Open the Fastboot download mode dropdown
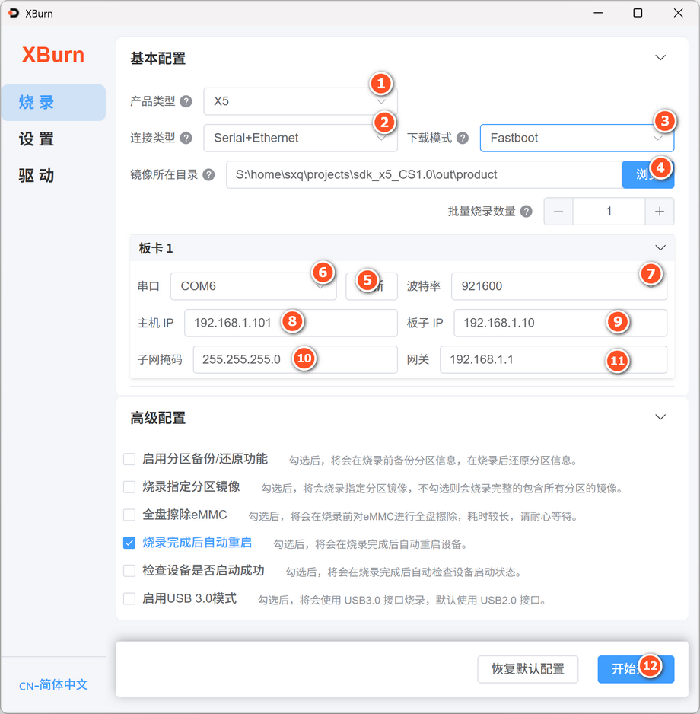This screenshot has height=714, width=700. pyautogui.click(x=577, y=138)
